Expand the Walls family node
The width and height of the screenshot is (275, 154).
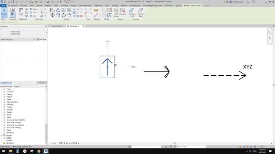pos(4,130)
